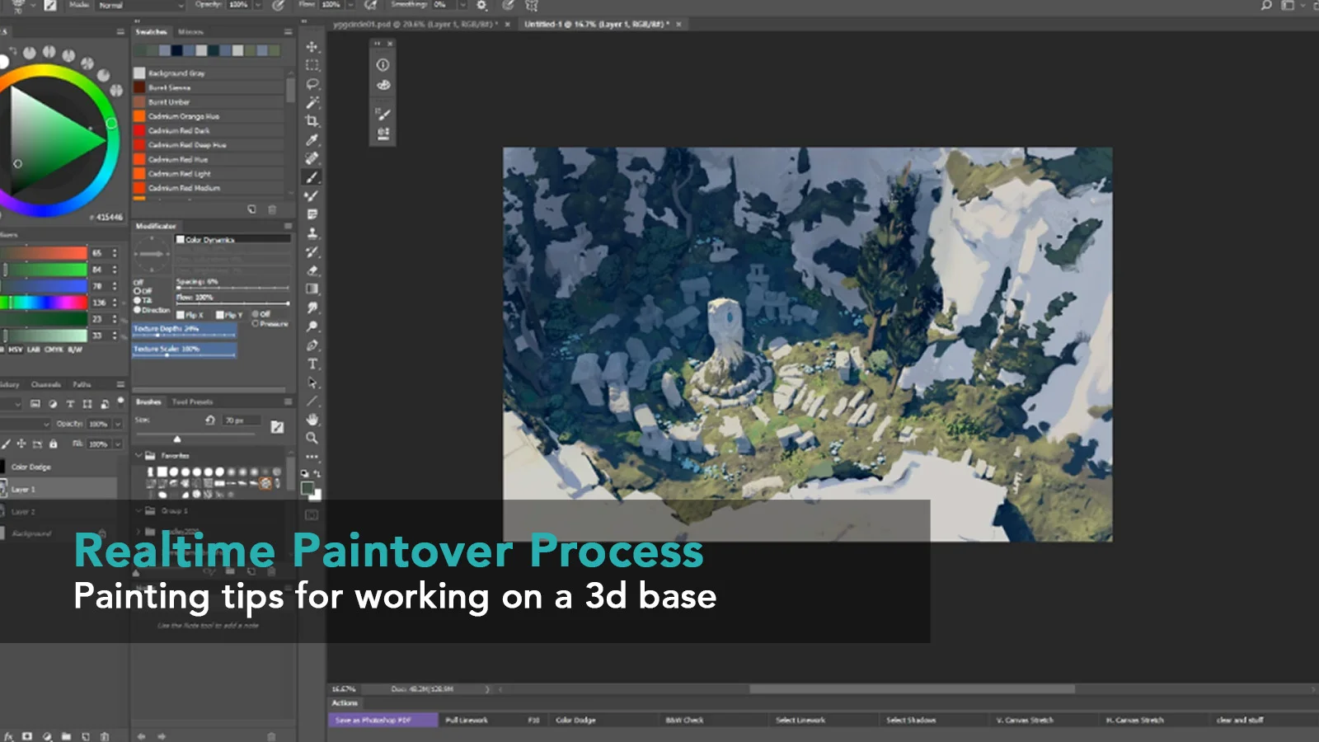The width and height of the screenshot is (1319, 742).
Task: Toggle the Color Dynamics checkbox
Action: [180, 240]
